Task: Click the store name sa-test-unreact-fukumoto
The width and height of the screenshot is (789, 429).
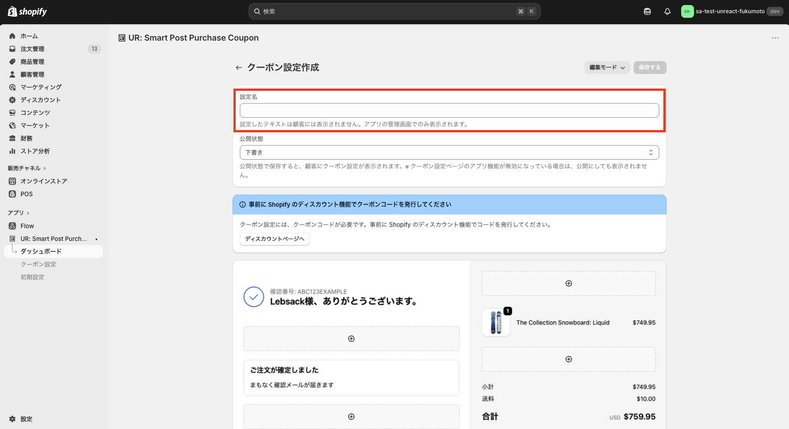Action: click(x=730, y=11)
